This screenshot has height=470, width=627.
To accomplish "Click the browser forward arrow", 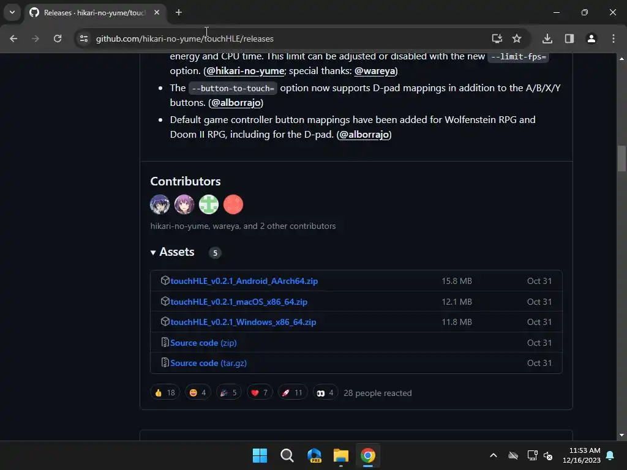I will coord(36,39).
